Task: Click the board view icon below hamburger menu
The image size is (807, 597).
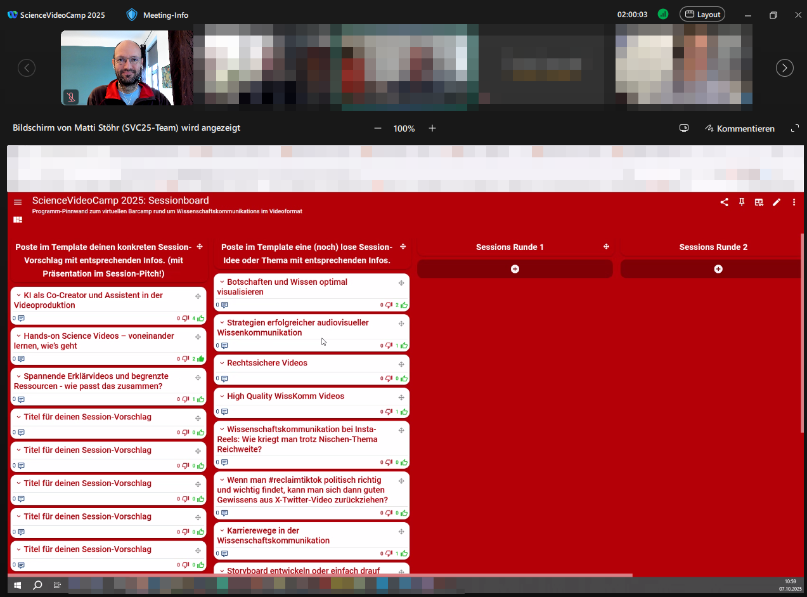Action: pos(18,220)
